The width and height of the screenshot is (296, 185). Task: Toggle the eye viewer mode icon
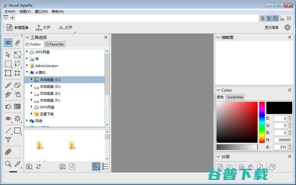click(8, 43)
